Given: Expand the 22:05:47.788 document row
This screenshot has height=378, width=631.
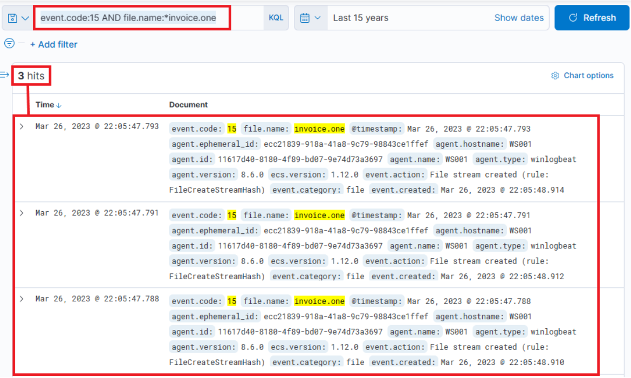Looking at the screenshot, I should click(22, 299).
